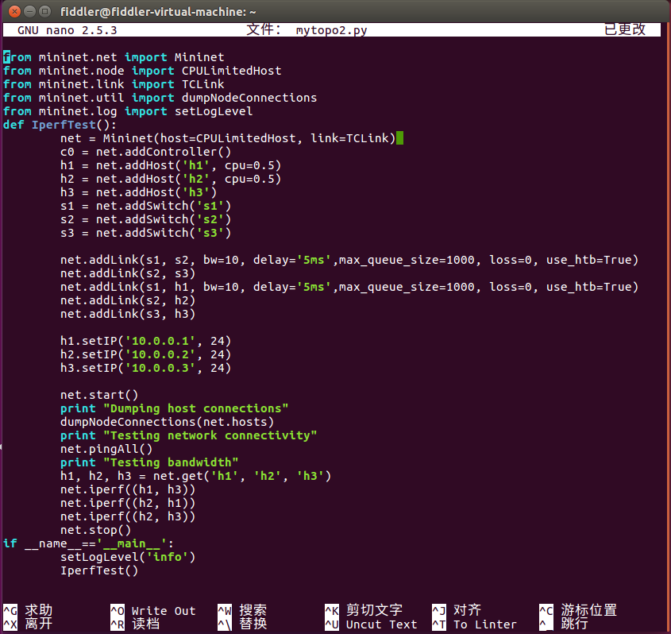Click setLogLevel in the import line
Viewport: 671px width, 634px height.
point(214,111)
